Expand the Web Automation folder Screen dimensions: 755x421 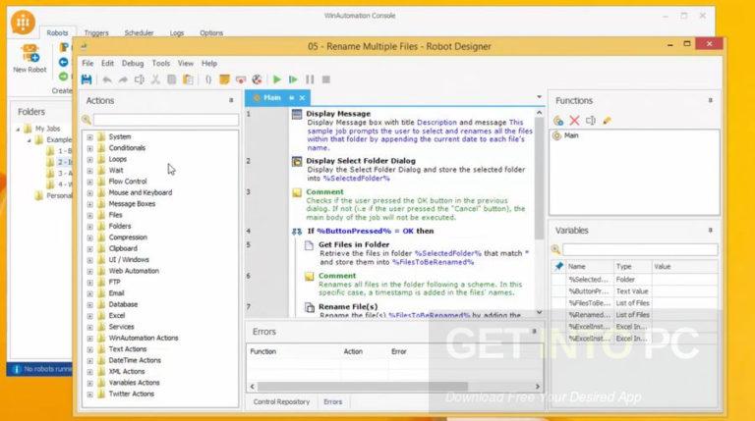pyautogui.click(x=90, y=271)
